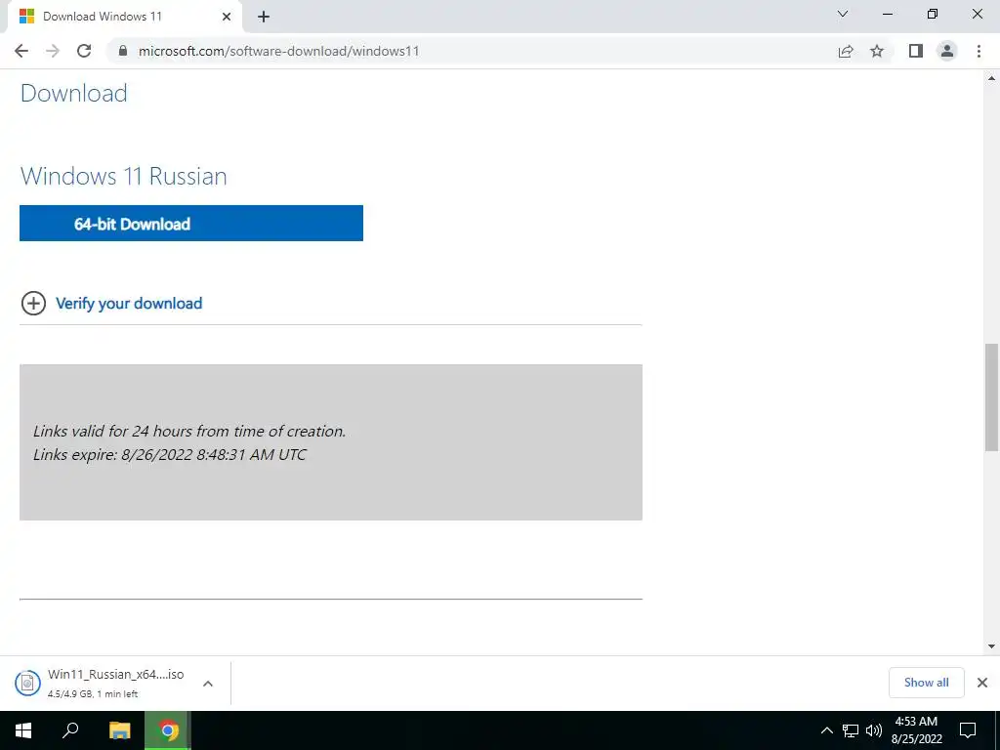Click the Windows 11 Russian heading
This screenshot has height=750, width=1000.
tap(124, 176)
